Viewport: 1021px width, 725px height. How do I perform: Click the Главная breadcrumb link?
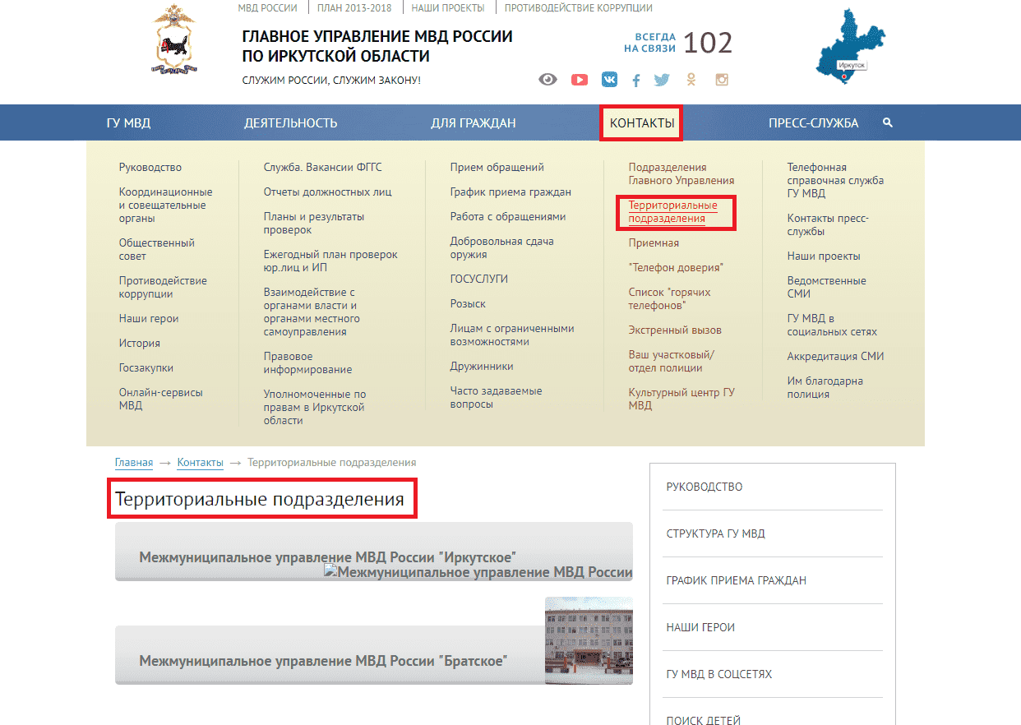coord(134,463)
